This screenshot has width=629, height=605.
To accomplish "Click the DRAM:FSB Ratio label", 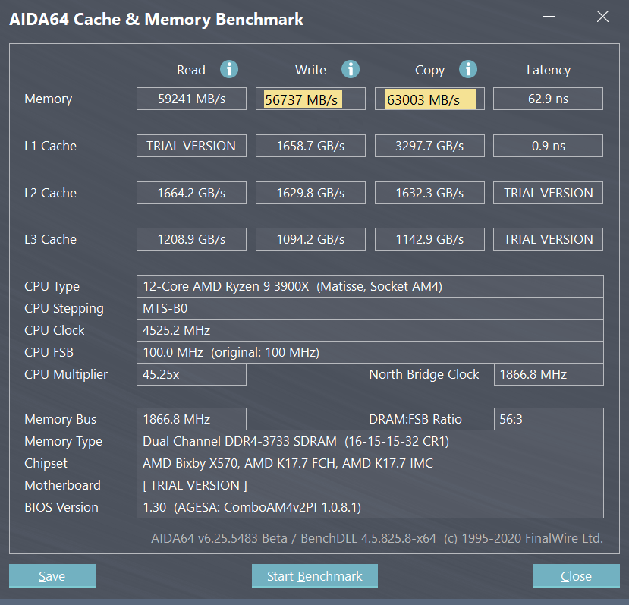I will point(415,419).
